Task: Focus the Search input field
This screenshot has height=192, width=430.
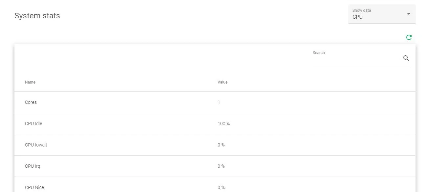Action: (356, 60)
